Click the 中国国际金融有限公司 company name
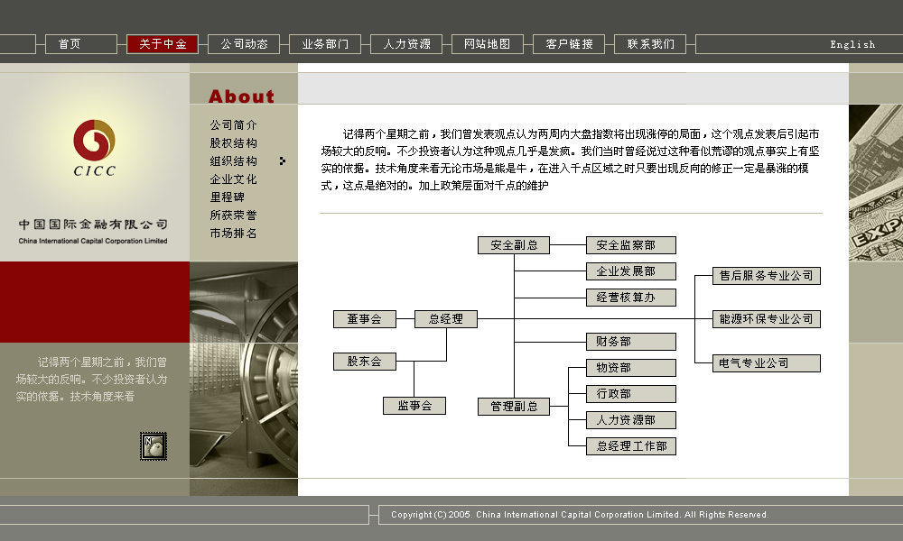 (x=93, y=225)
